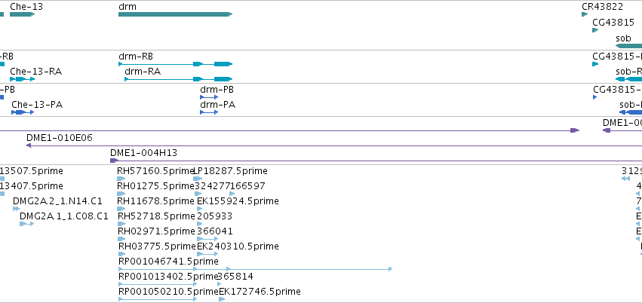Screen dimensions: 642x303
Task: Select the DME1-004H13 clone start marker
Action: (114, 161)
